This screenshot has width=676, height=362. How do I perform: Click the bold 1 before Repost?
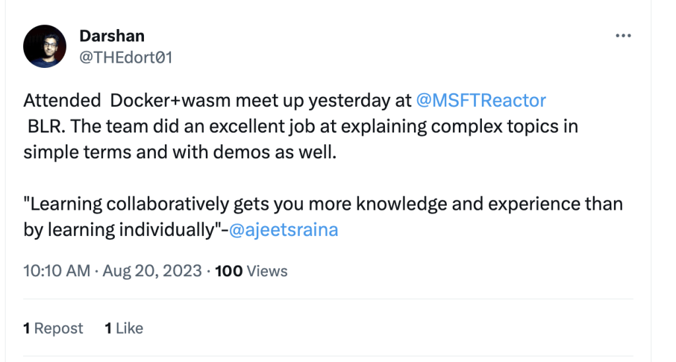click(x=27, y=328)
